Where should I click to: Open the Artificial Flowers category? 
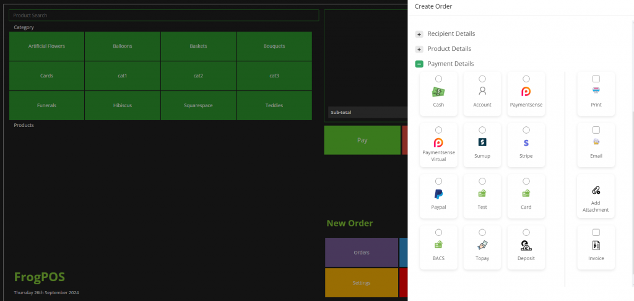point(46,46)
